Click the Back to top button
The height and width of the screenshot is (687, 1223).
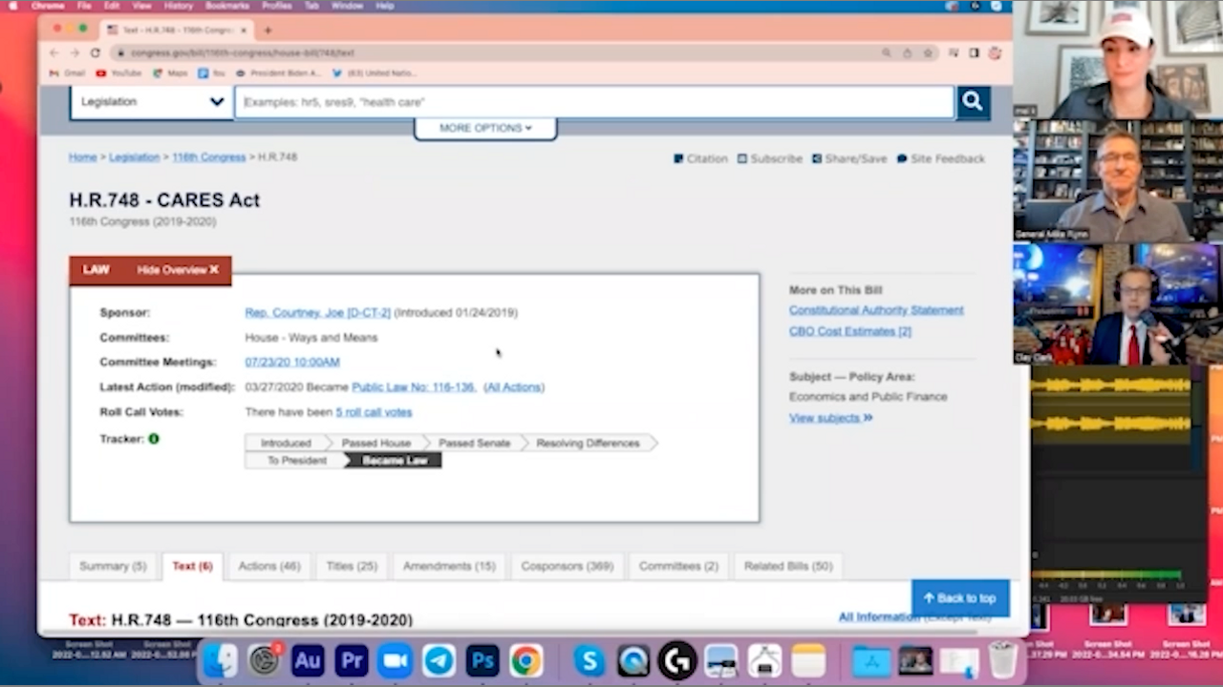[959, 598]
